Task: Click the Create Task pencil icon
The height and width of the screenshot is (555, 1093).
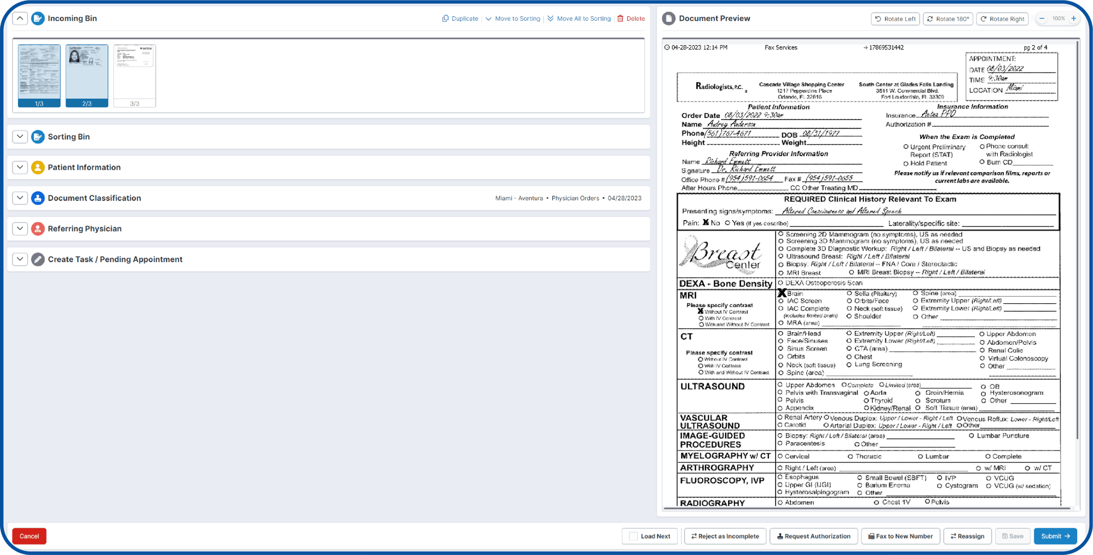Action: (38, 259)
